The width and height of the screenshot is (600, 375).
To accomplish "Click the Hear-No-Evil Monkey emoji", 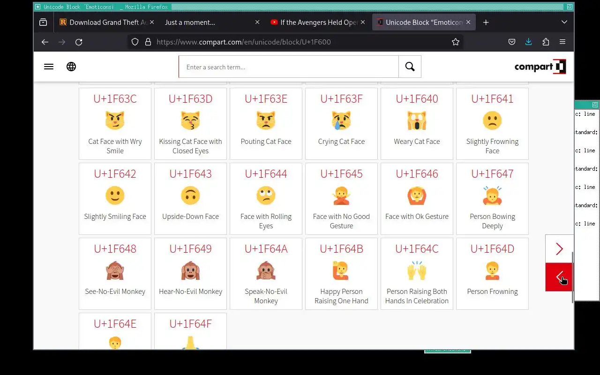I will click(190, 270).
